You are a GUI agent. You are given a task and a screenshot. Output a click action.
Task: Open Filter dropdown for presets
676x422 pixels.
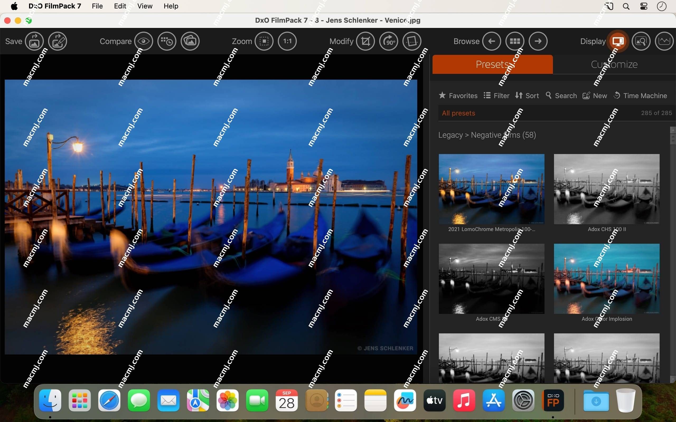coord(496,96)
